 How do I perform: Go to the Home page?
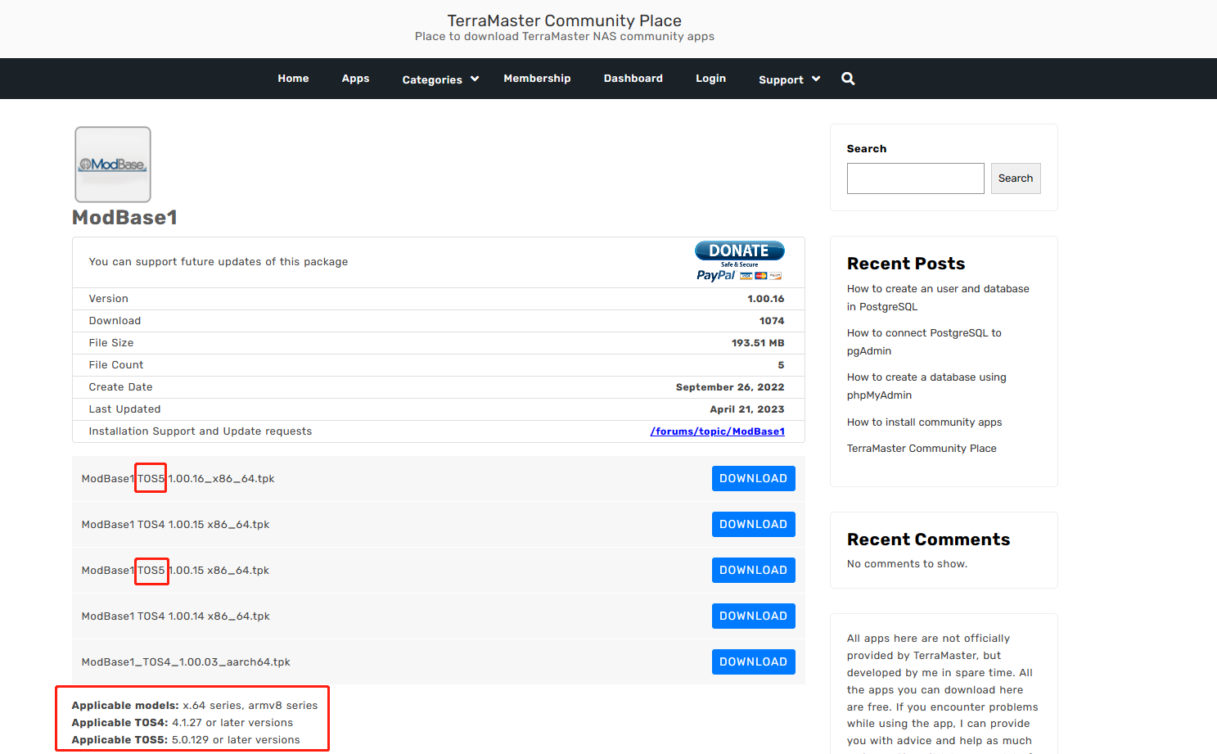click(x=293, y=79)
